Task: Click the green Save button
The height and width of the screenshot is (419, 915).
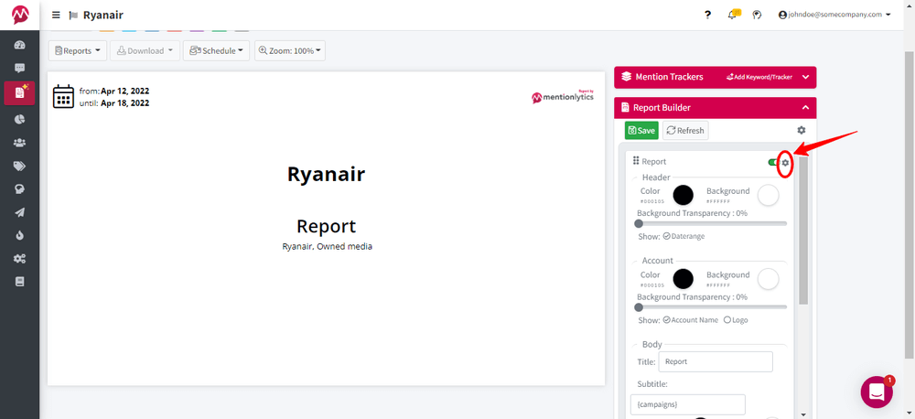Action: pos(641,131)
